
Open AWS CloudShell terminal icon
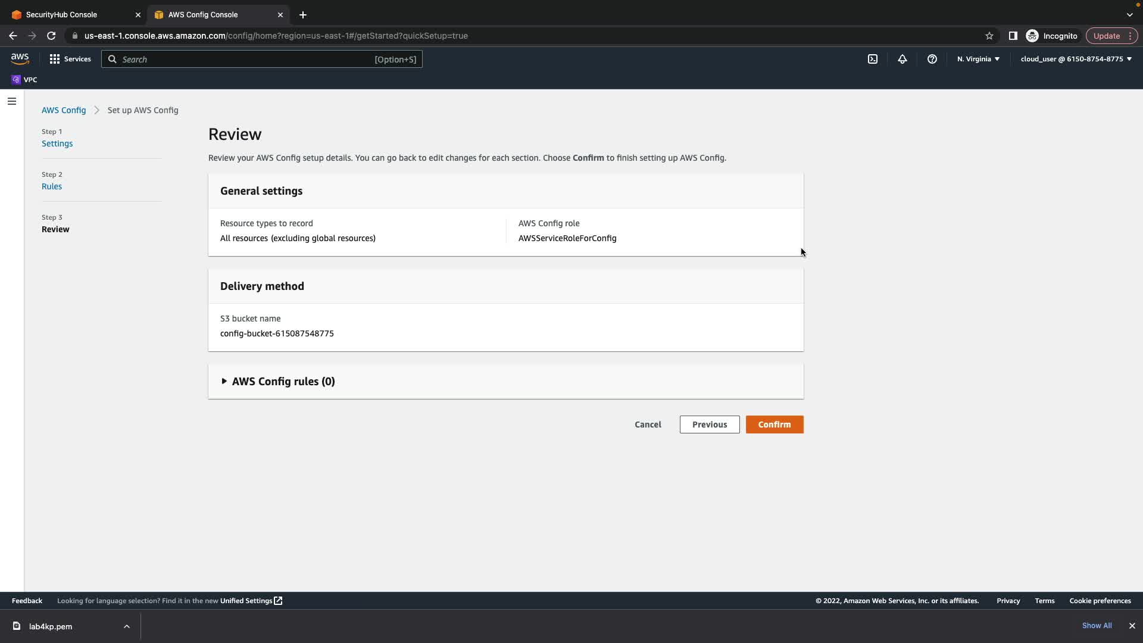click(872, 59)
